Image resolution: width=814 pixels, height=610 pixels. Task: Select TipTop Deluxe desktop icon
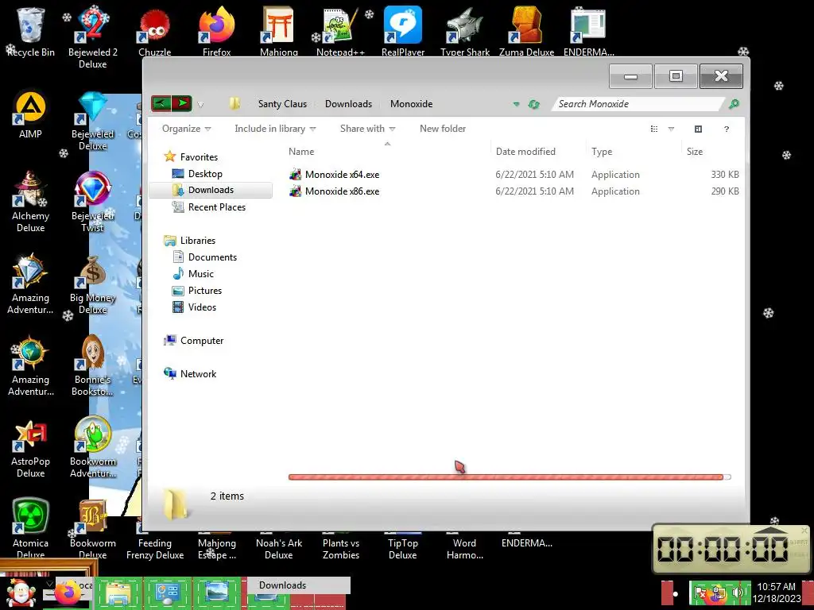tap(403, 547)
